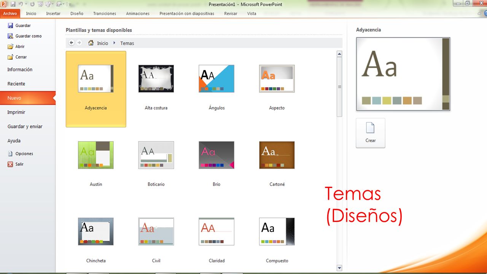Open the Archivo tab
Image resolution: width=487 pixels, height=274 pixels.
point(10,13)
